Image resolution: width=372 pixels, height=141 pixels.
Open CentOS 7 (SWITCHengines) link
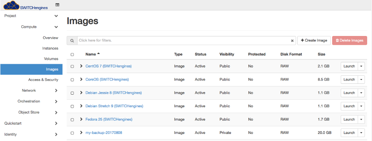coord(108,66)
